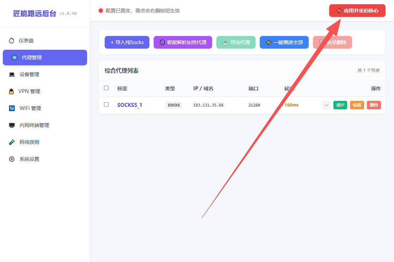Open the SOCKS5_1 proxy label link
Viewport: 394px width, 262px height.
pos(130,105)
